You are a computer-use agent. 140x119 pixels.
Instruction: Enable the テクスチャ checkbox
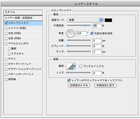point(9,54)
